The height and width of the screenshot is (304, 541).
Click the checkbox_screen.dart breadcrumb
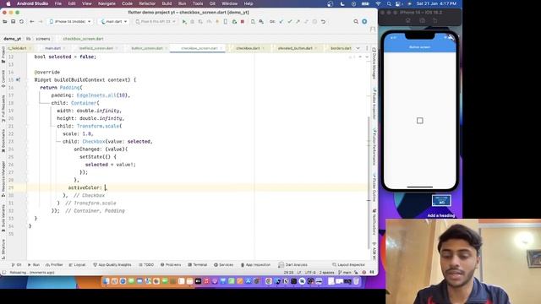click(83, 39)
